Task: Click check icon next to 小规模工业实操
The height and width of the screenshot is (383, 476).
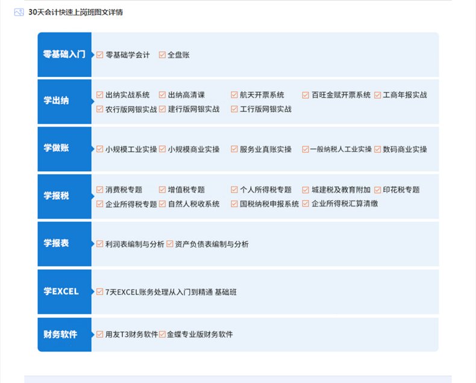Action: tap(100, 149)
